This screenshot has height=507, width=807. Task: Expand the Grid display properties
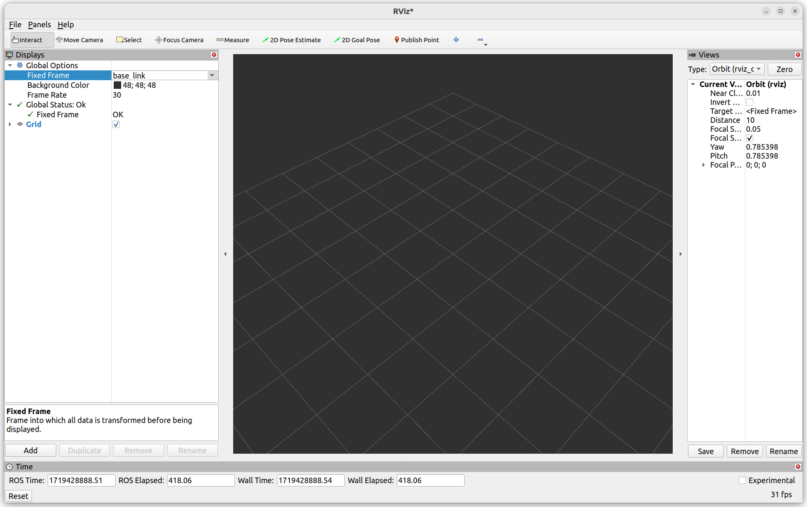click(10, 124)
